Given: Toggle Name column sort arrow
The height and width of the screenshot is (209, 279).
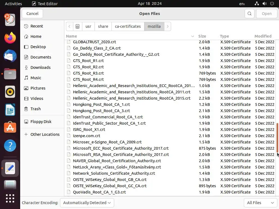Looking at the screenshot, I should click(192, 36).
